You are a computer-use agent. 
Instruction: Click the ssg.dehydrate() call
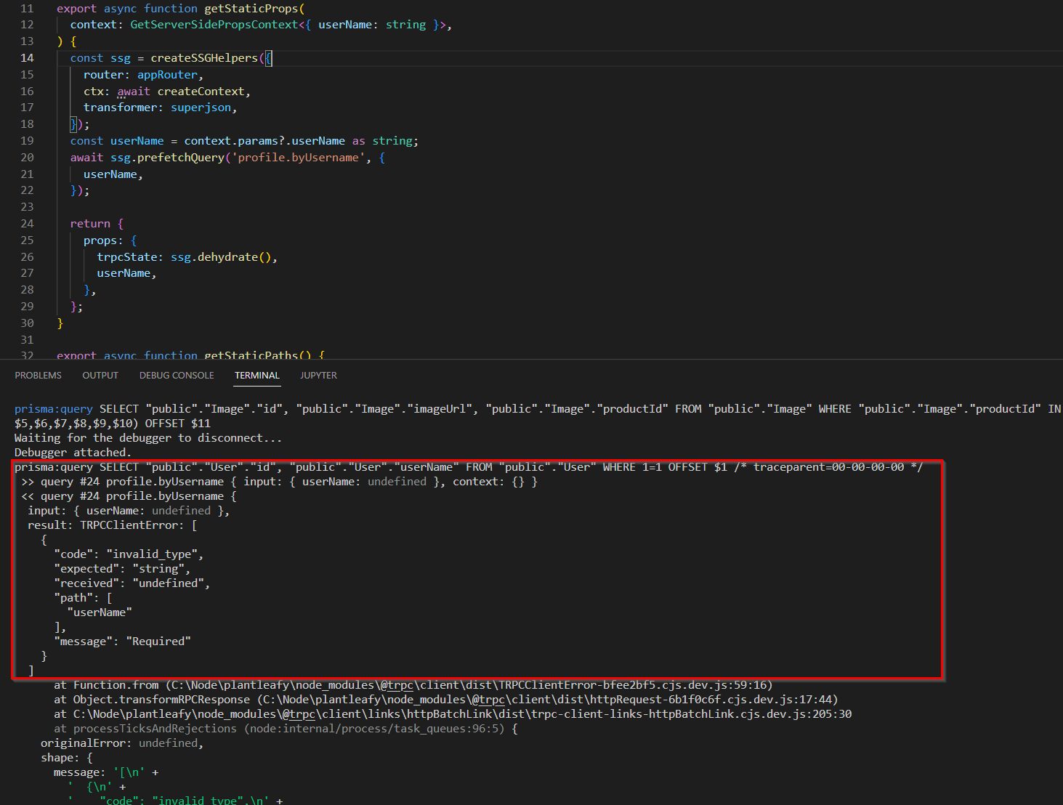pos(221,257)
